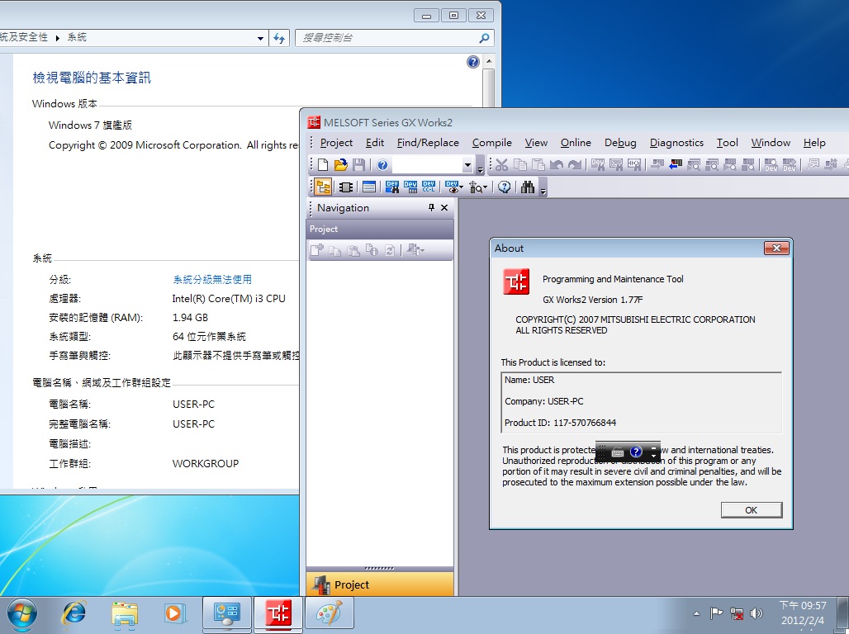Click the chip-shaped icon in second toolbar row
Image resolution: width=849 pixels, height=634 pixels.
click(x=346, y=187)
